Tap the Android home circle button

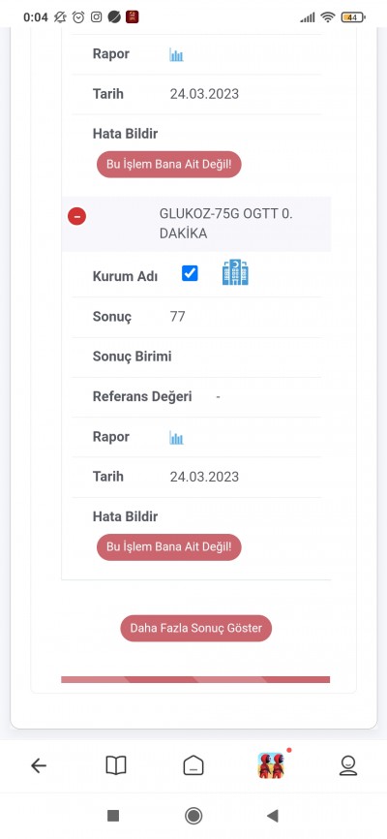193,816
